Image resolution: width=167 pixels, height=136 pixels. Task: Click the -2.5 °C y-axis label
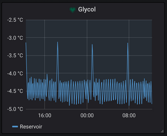pos(15,20)
